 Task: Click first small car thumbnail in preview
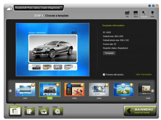click(36, 67)
